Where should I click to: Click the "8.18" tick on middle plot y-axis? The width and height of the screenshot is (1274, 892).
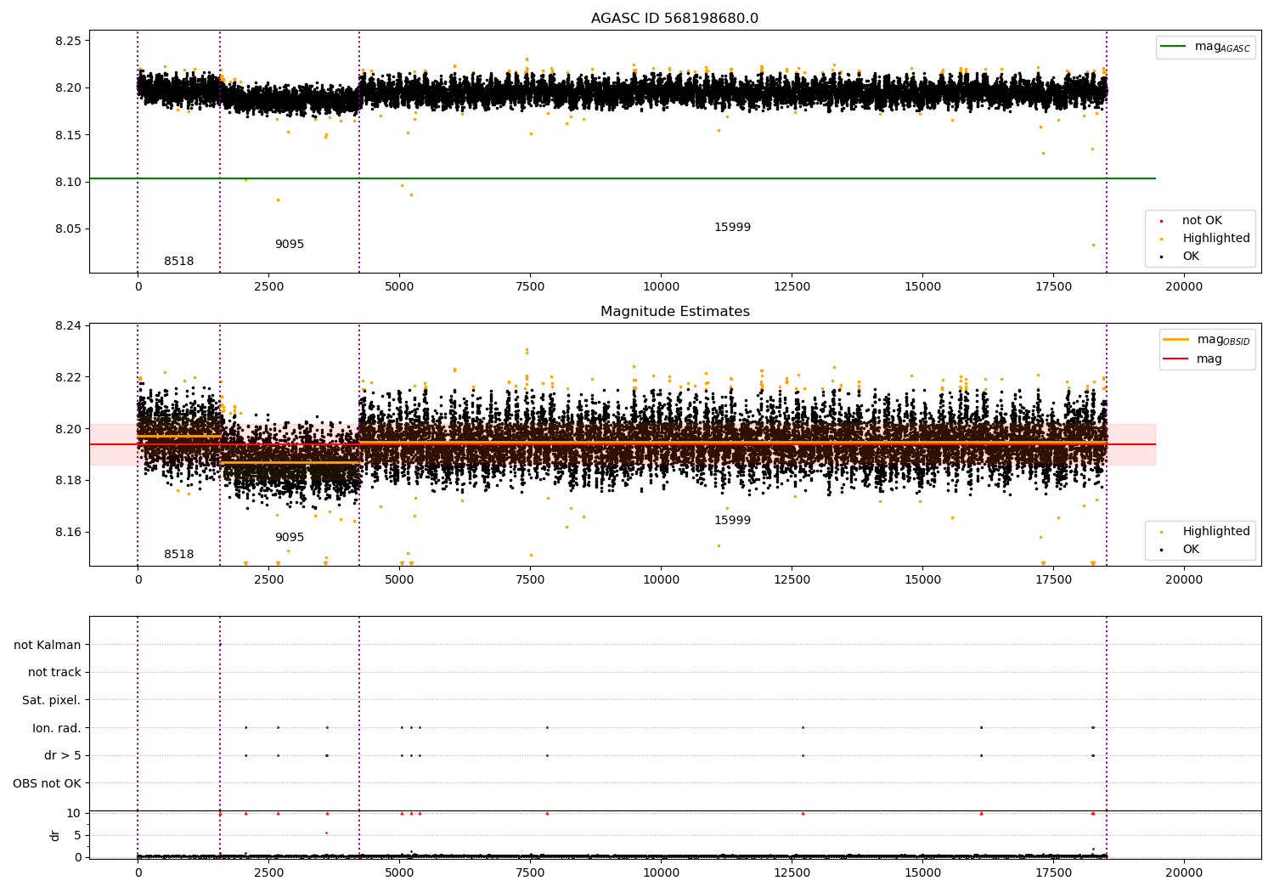pyautogui.click(x=67, y=481)
